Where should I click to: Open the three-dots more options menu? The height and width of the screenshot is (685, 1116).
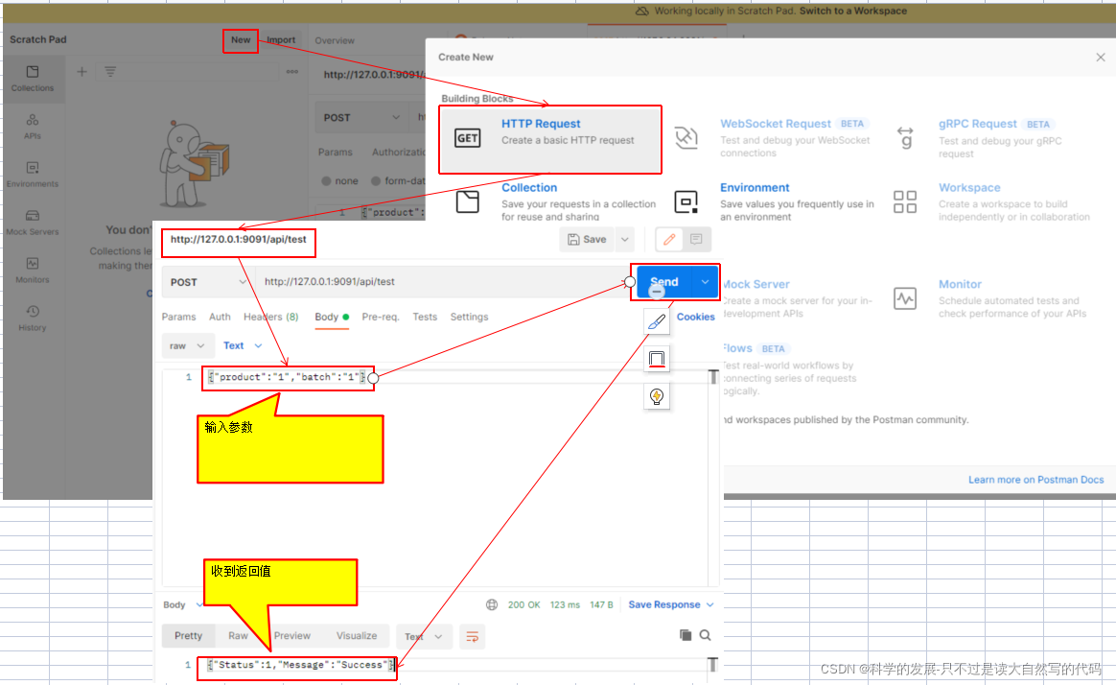pyautogui.click(x=291, y=71)
